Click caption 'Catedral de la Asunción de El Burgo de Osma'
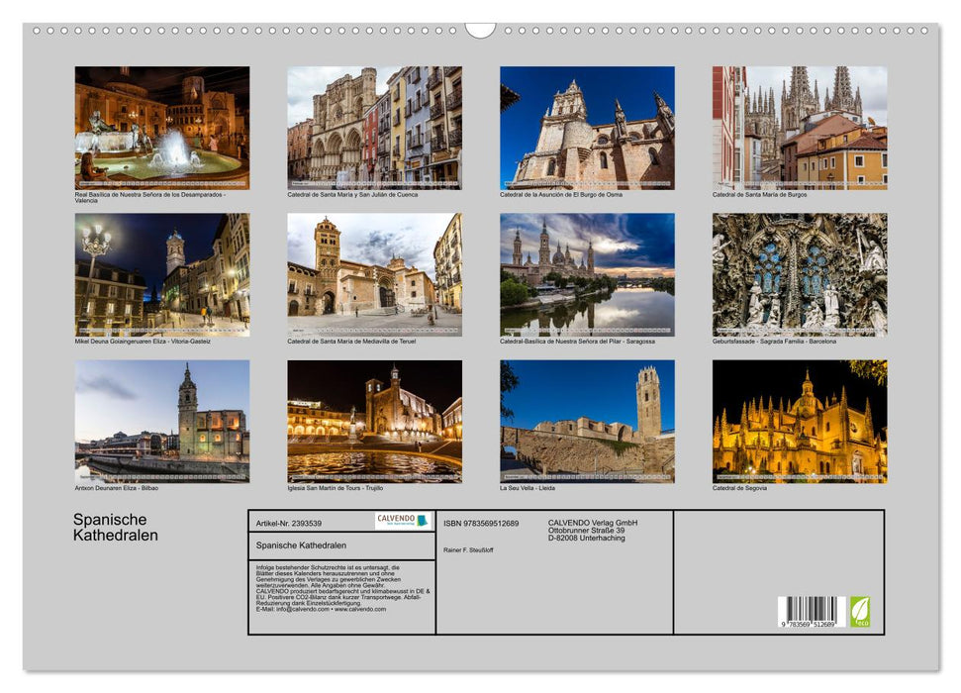 561,194
